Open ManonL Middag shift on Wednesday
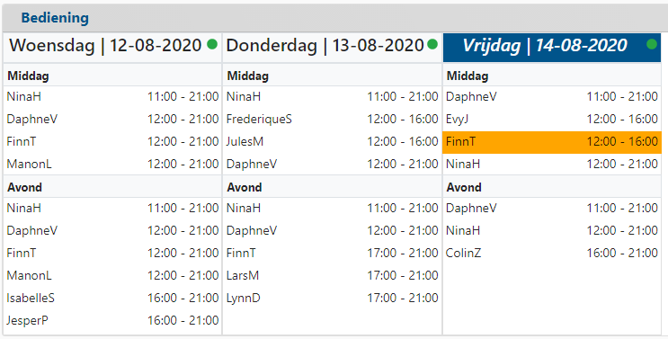 [112, 164]
